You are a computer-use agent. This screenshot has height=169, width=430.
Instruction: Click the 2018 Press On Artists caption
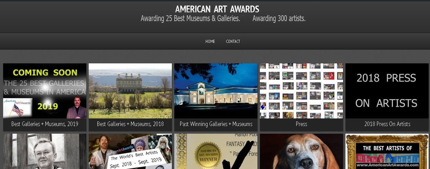tap(387, 124)
